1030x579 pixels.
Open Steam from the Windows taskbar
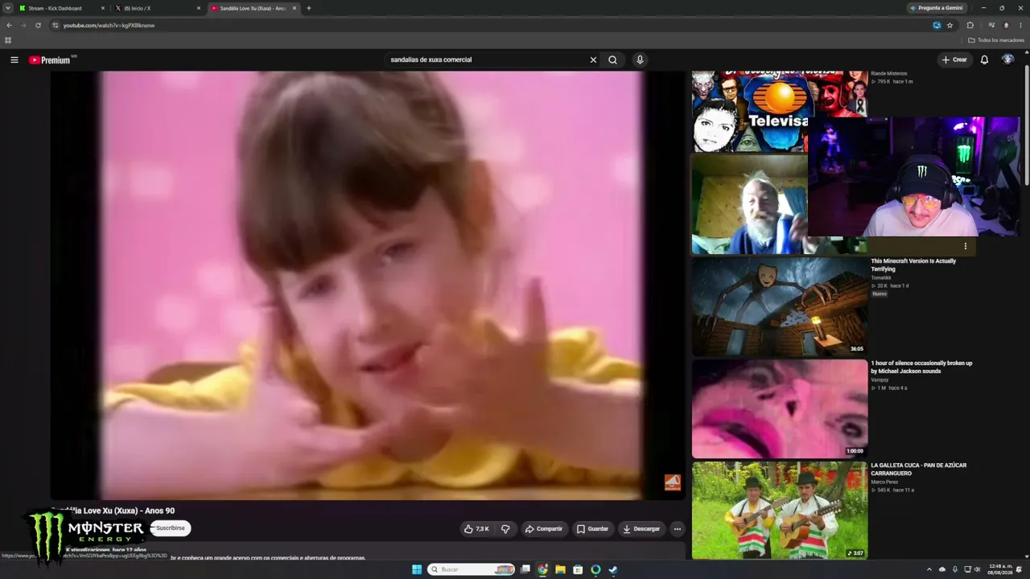[x=612, y=569]
